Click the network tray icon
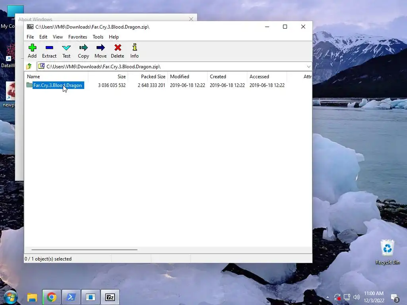407x305 pixels. click(x=347, y=297)
